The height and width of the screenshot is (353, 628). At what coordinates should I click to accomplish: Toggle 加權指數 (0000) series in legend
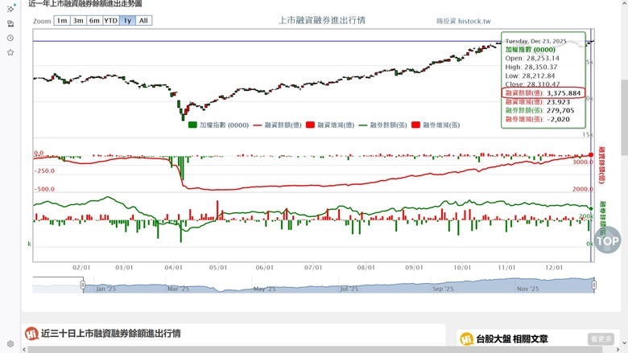pyautogui.click(x=219, y=125)
